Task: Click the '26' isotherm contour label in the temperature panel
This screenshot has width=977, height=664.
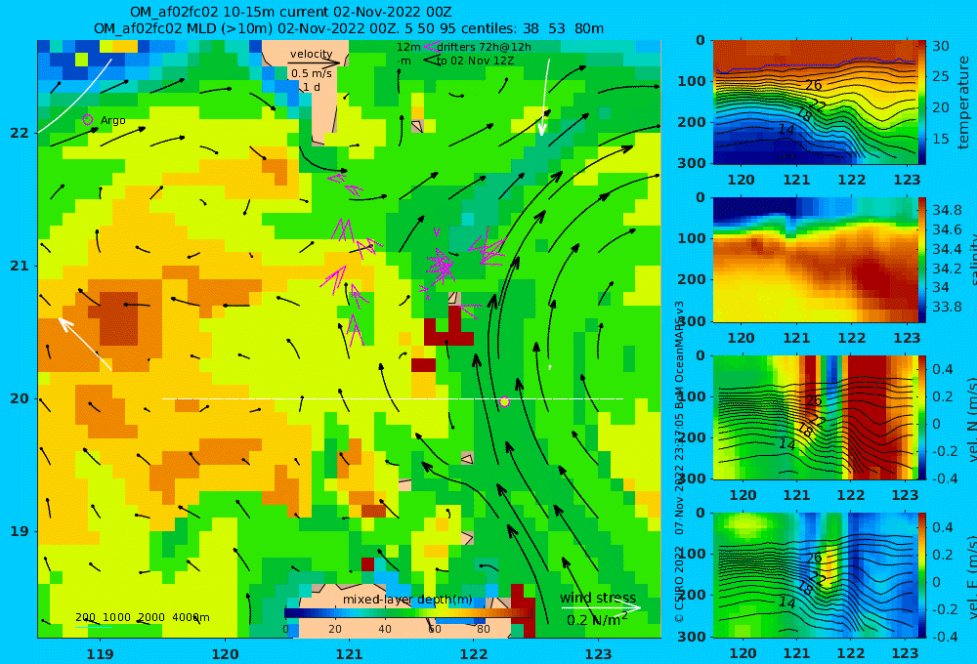Action: point(814,85)
